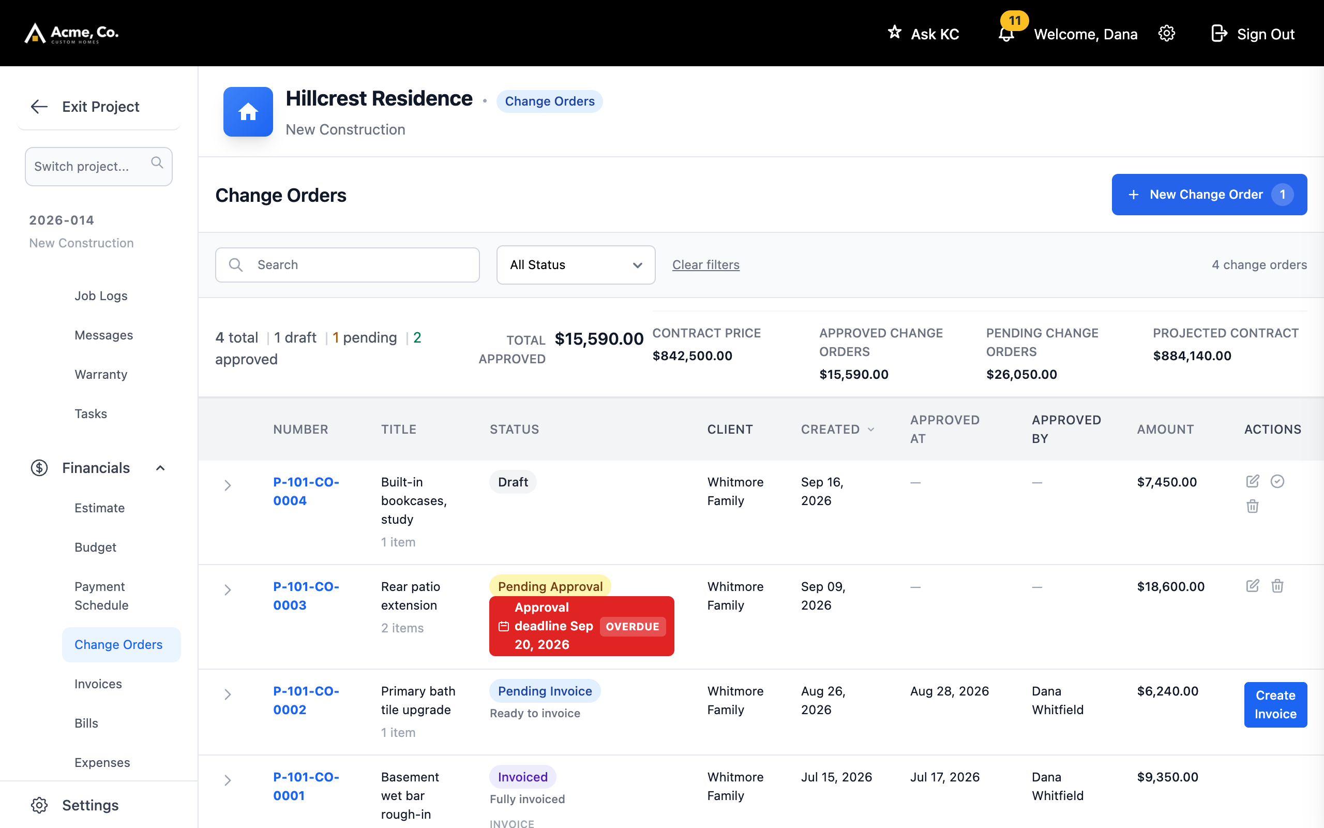The image size is (1324, 828).
Task: Go to Invoices in the sidebar
Action: point(98,684)
